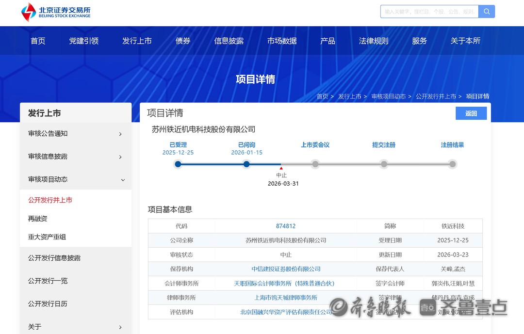Click the 已问询 progress step dot
Image resolution: width=524 pixels, height=334 pixels.
[x=246, y=164]
